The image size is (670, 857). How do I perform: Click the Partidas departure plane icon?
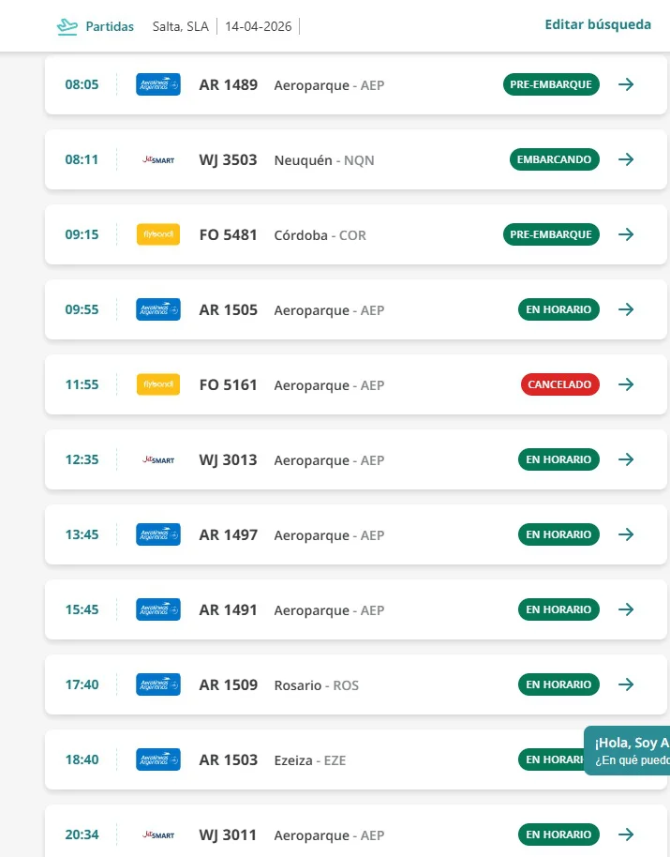pyautogui.click(x=67, y=26)
